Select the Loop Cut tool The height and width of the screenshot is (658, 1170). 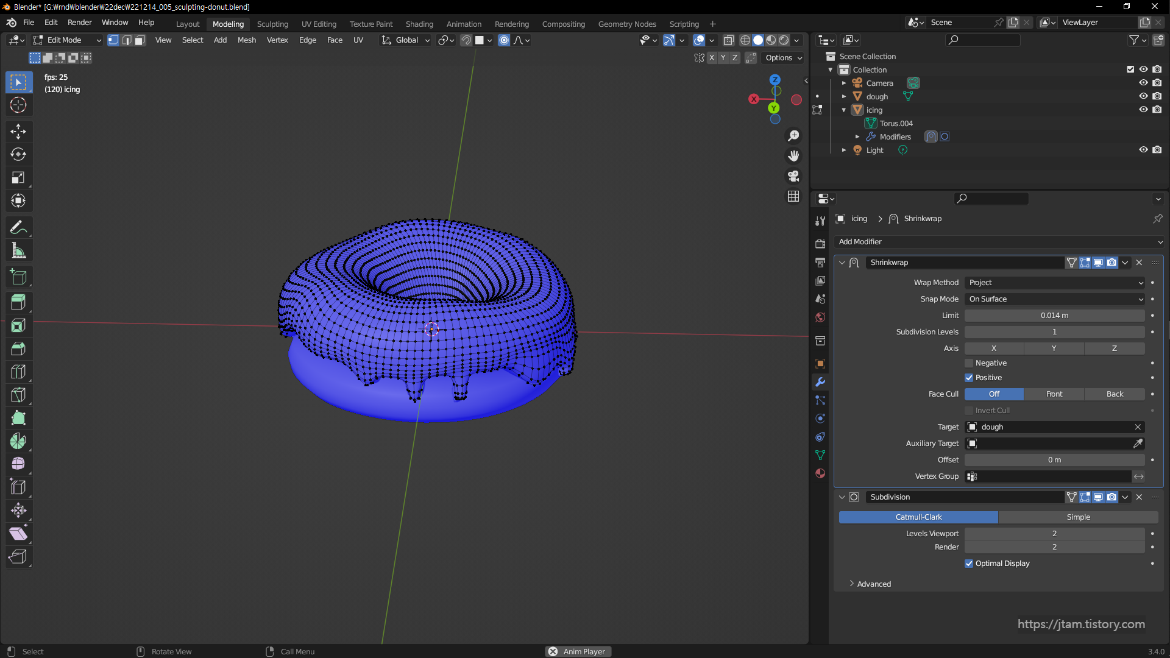pos(18,372)
